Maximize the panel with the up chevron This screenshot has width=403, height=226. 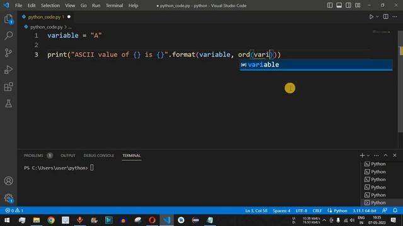pyautogui.click(x=385, y=155)
